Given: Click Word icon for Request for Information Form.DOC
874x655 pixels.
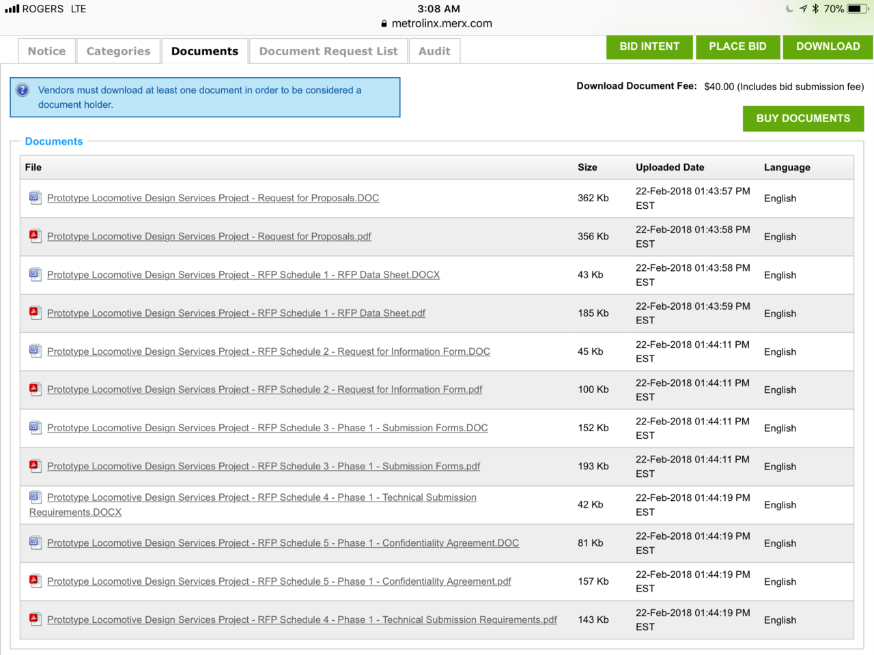Looking at the screenshot, I should click(x=35, y=351).
